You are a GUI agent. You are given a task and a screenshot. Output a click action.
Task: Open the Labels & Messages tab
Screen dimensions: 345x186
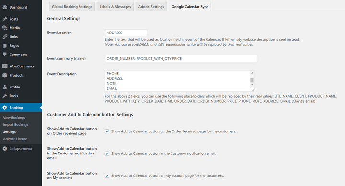pyautogui.click(x=115, y=7)
